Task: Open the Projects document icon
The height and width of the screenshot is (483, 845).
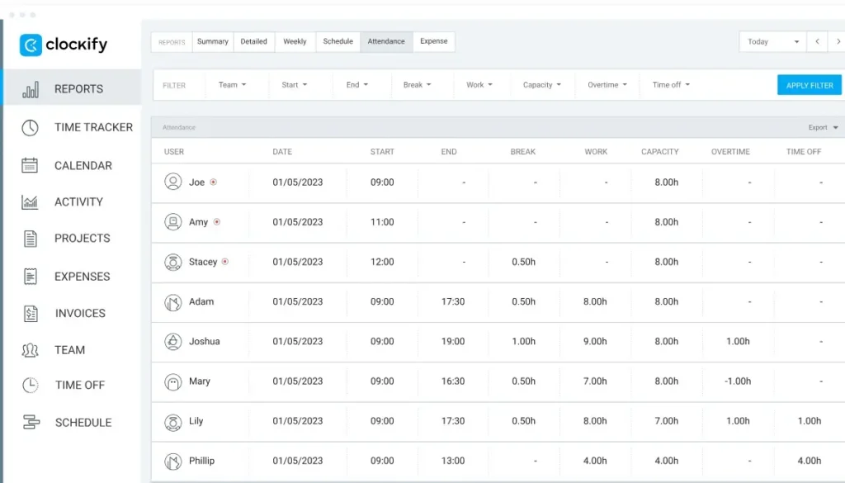Action: [31, 239]
